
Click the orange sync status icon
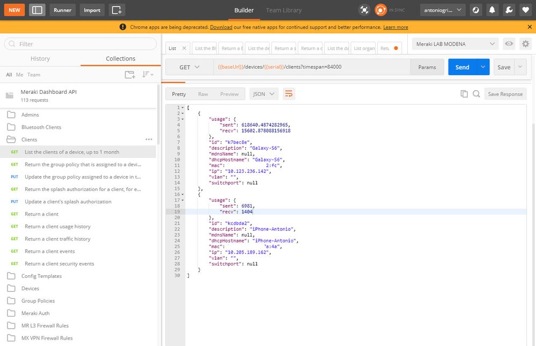click(380, 10)
